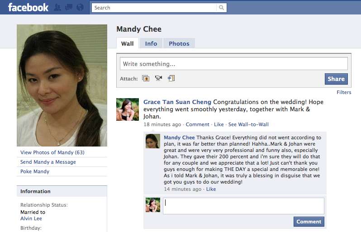Open the Wall tab
The image size is (361, 232).
pos(127,43)
